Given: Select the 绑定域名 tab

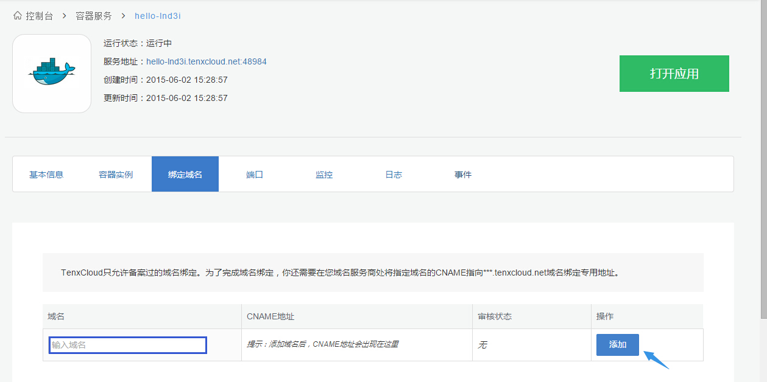Looking at the screenshot, I should tap(185, 174).
